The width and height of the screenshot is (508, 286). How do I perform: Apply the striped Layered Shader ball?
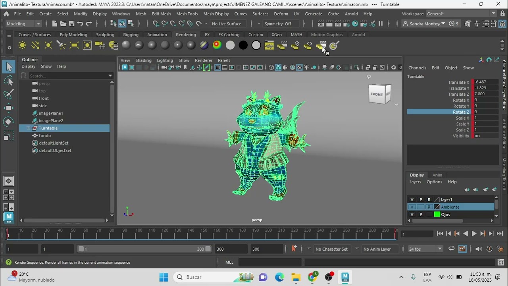tap(204, 45)
